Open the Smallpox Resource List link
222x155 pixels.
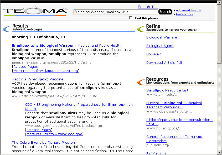[x=167, y=90]
